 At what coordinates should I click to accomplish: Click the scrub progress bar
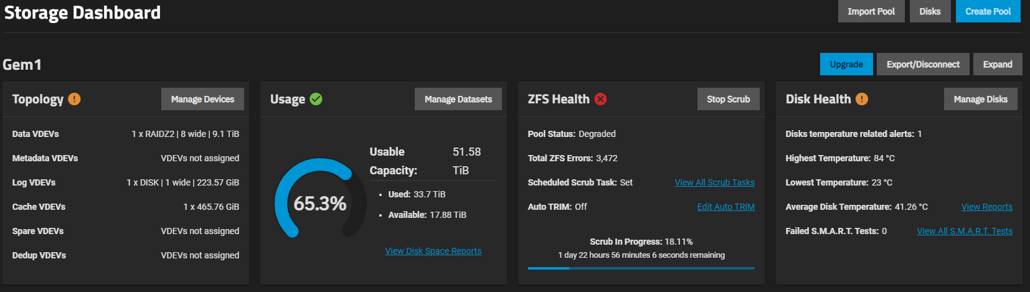coord(641,268)
